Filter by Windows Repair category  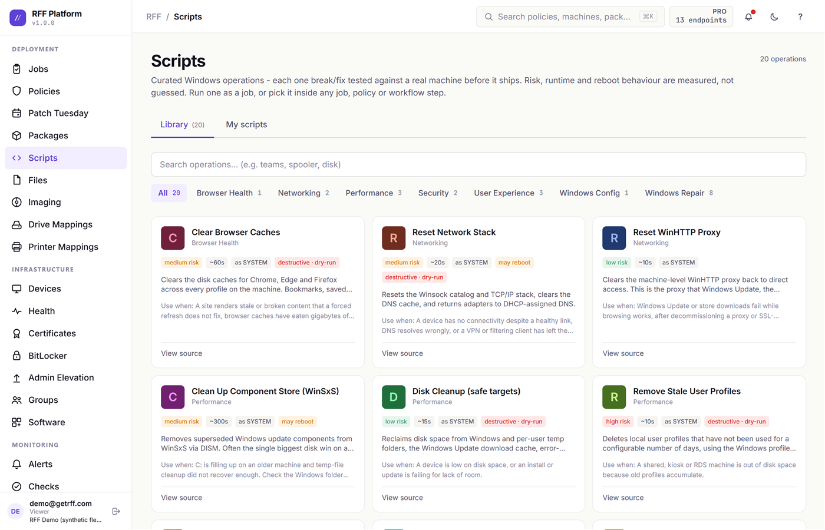pyautogui.click(x=679, y=193)
